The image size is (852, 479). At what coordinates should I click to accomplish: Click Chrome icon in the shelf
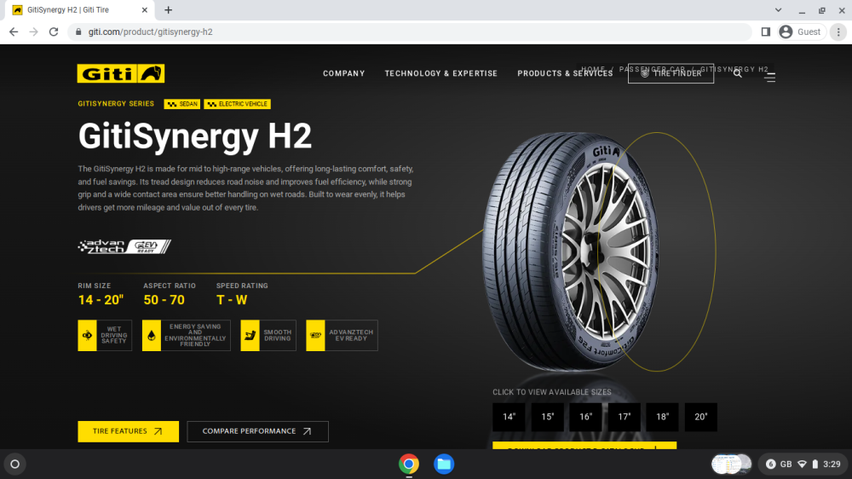click(x=409, y=465)
